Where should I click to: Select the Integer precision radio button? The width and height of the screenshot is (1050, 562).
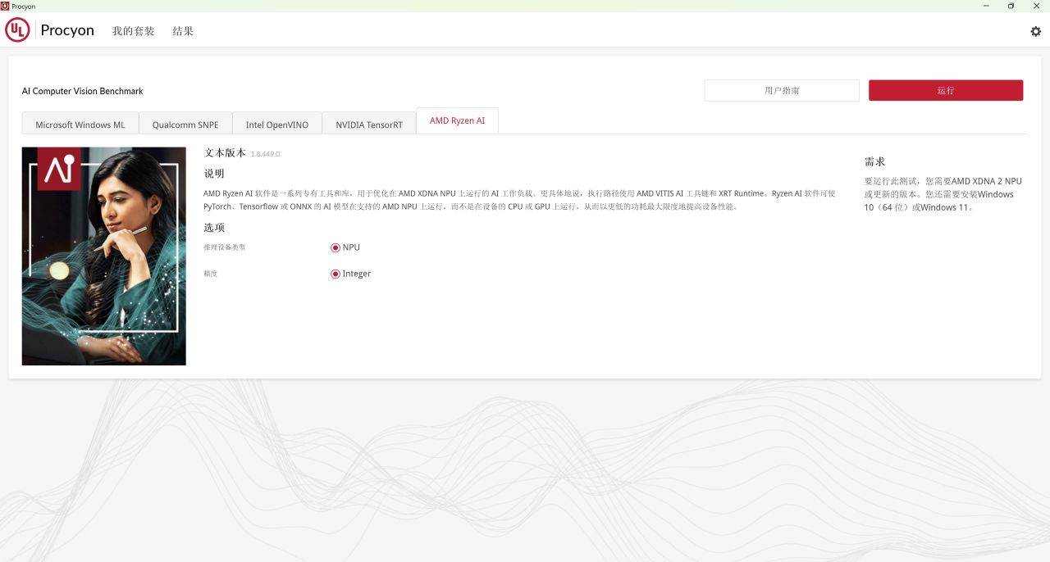click(336, 274)
